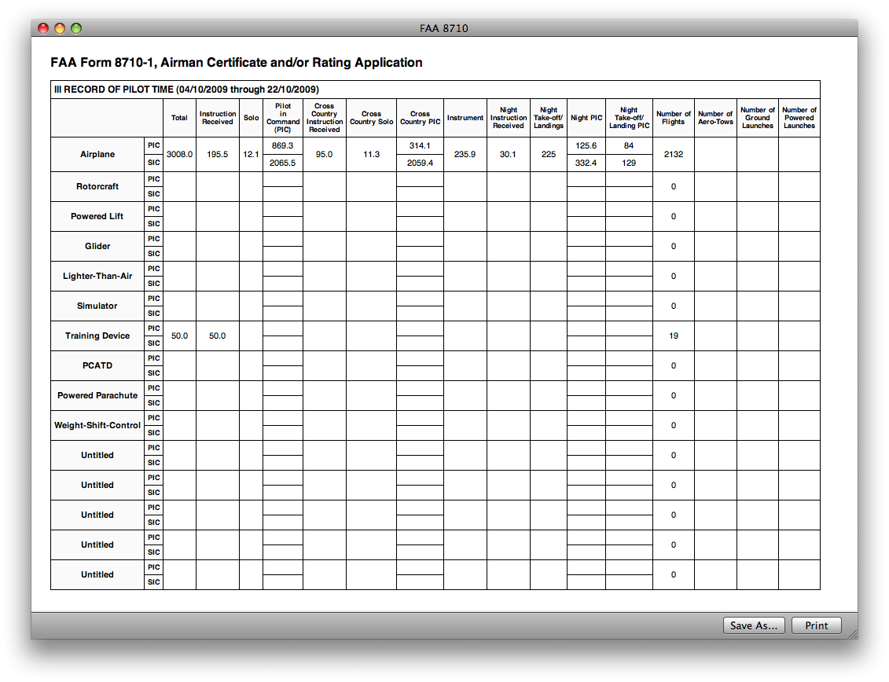Click the Powered Parachute row label

pos(97,395)
